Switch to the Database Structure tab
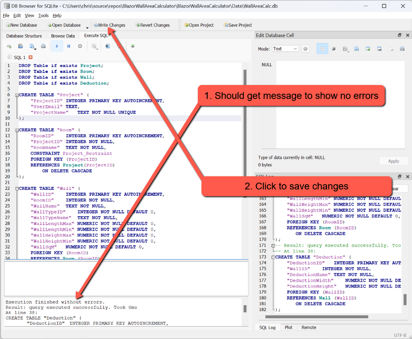 (24, 36)
